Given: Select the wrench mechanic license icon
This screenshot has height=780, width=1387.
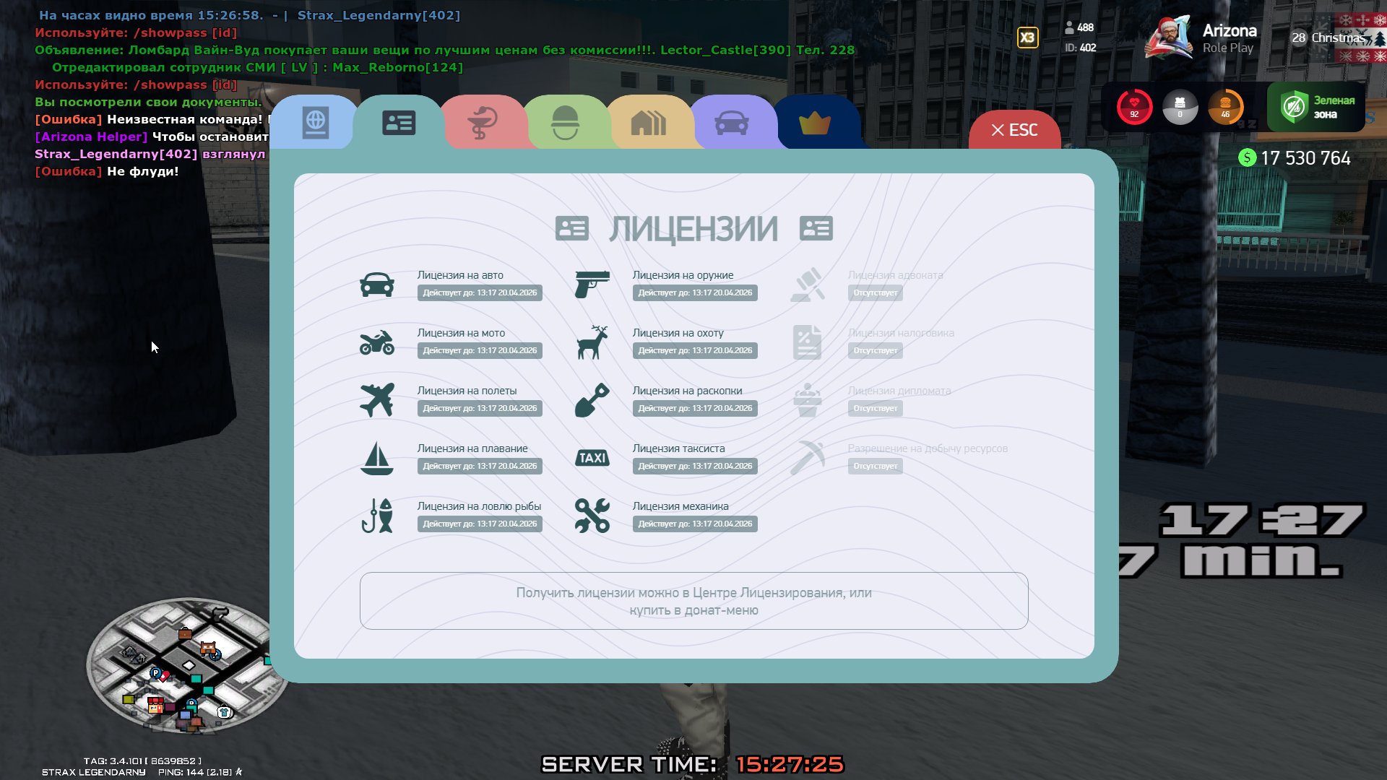Looking at the screenshot, I should coord(592,516).
